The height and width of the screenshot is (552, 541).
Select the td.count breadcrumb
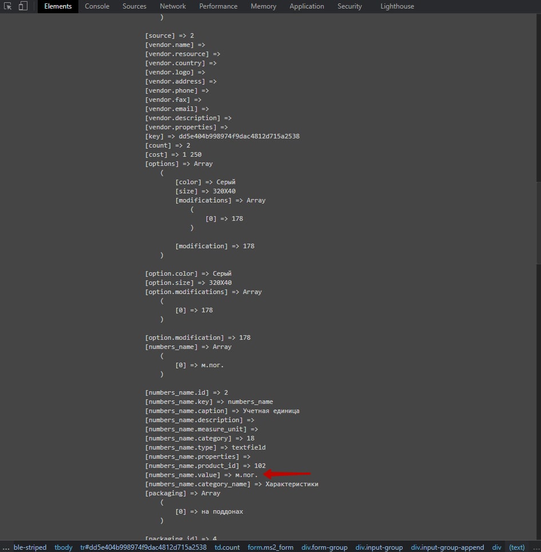pos(227,547)
